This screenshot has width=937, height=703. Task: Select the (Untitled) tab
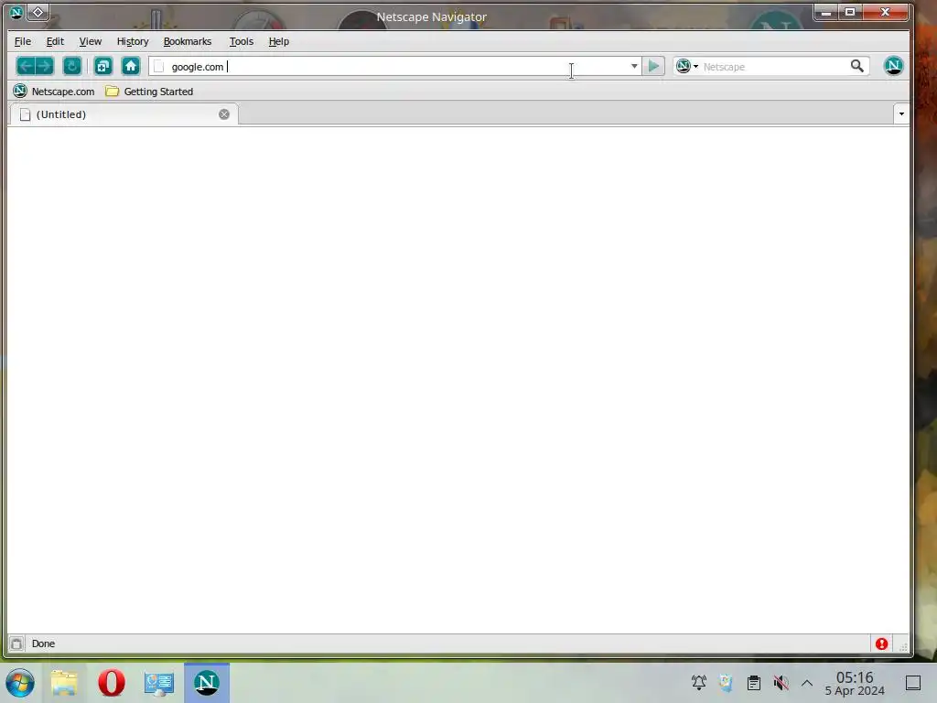(123, 114)
